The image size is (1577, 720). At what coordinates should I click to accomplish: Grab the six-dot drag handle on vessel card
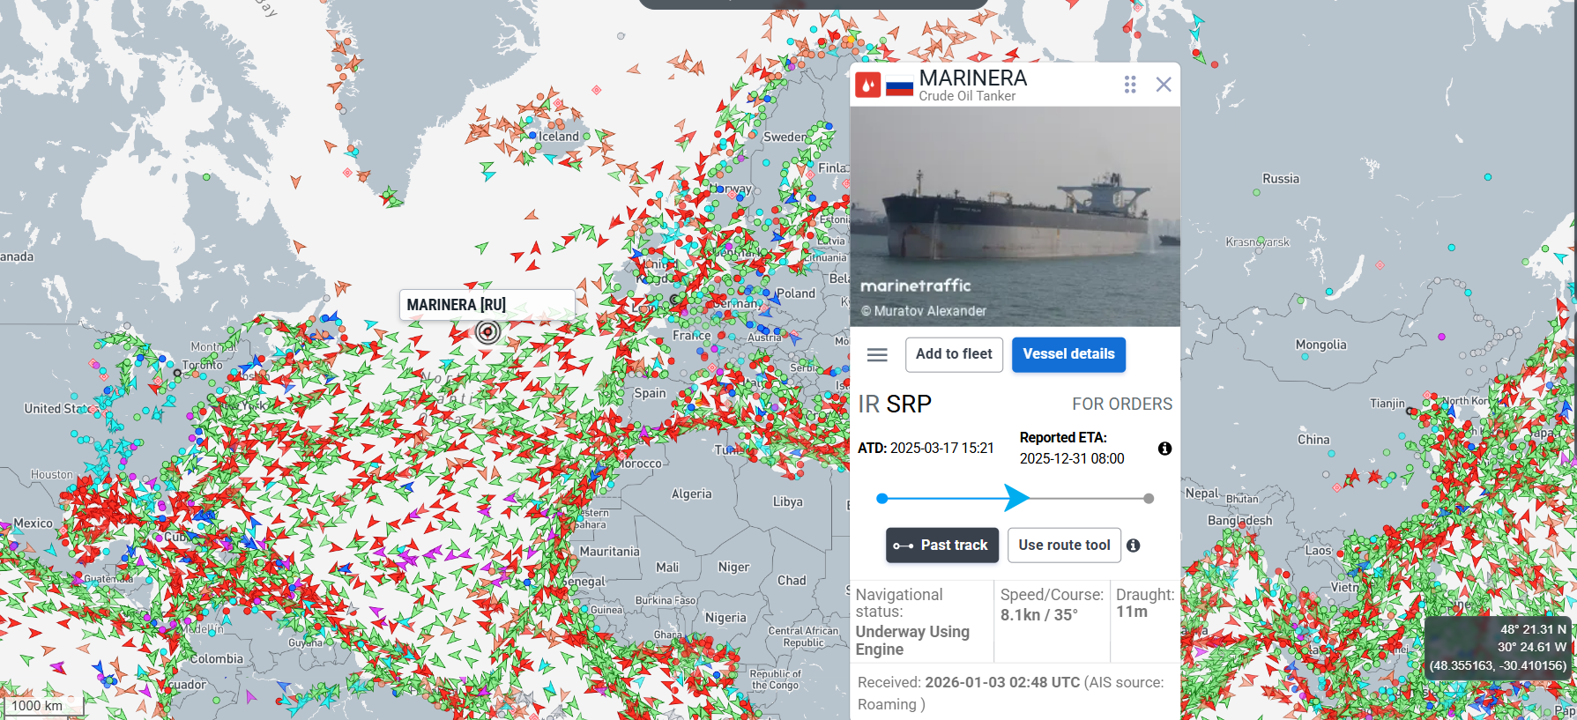click(1130, 85)
